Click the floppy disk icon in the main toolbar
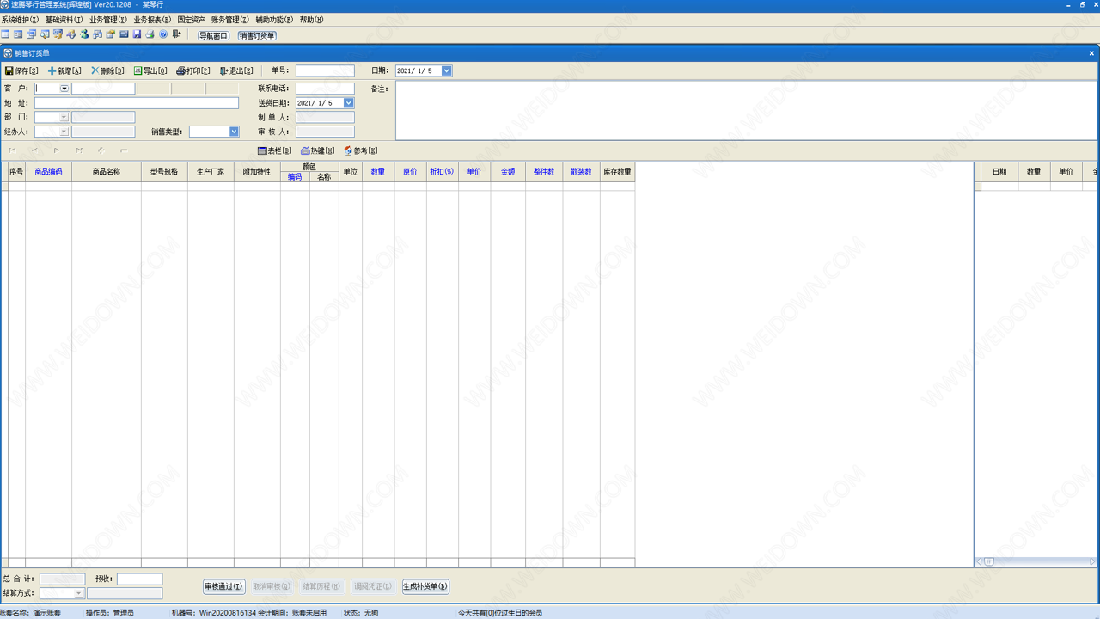This screenshot has height=619, width=1100. pos(137,34)
